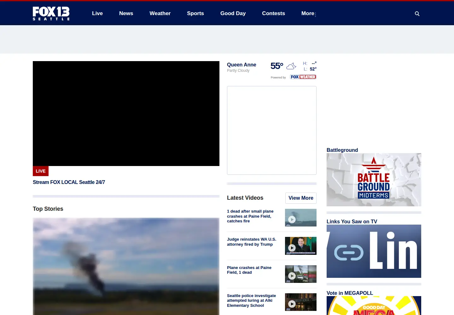Open Seattle police attempted luring headline

[251, 301]
